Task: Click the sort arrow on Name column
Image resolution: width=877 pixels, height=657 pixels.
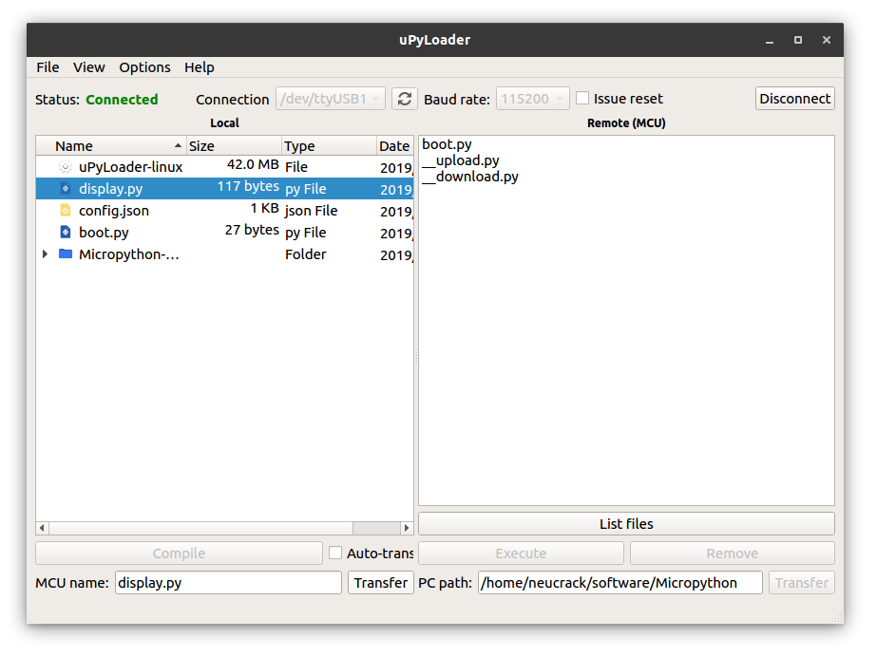Action: pyautogui.click(x=176, y=145)
